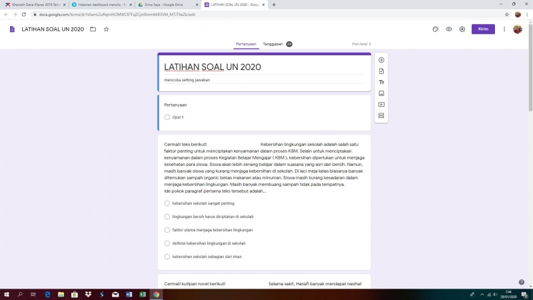Image resolution: width=533 pixels, height=300 pixels.
Task: Preview the form with eye icon
Action: point(449,29)
